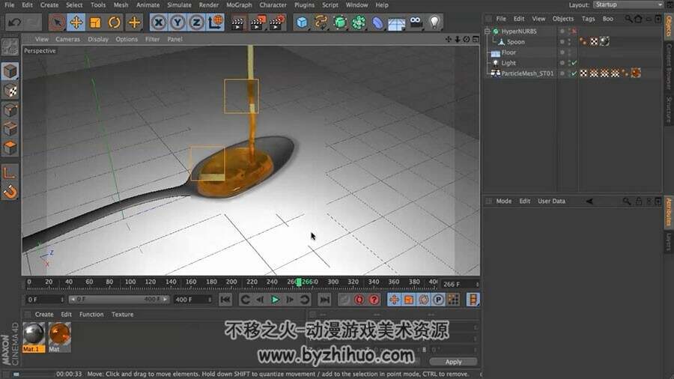
Task: Add a camera object
Action: coord(416,22)
